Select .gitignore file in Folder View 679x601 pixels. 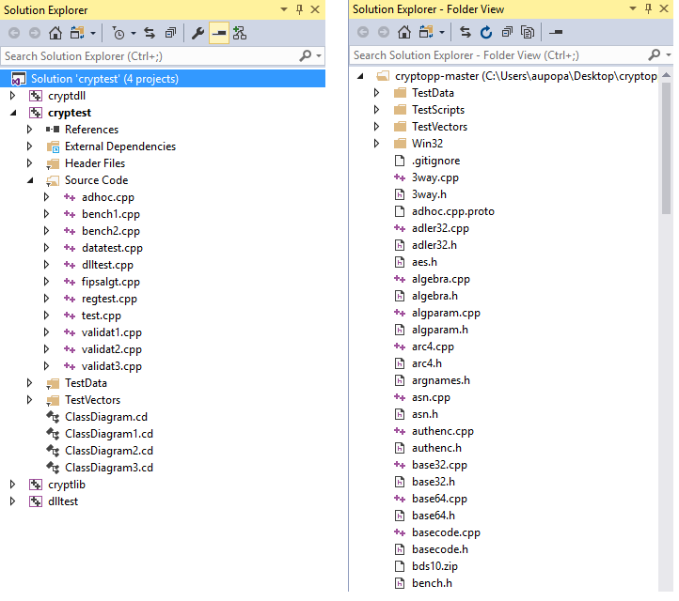(435, 161)
